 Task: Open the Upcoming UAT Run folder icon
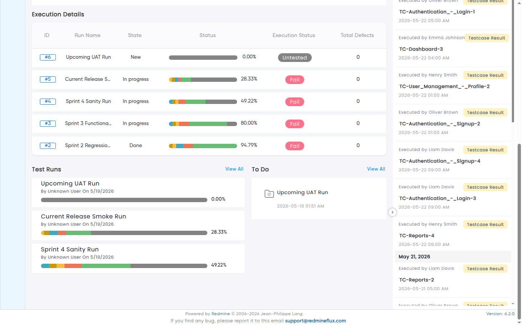pyautogui.click(x=269, y=194)
